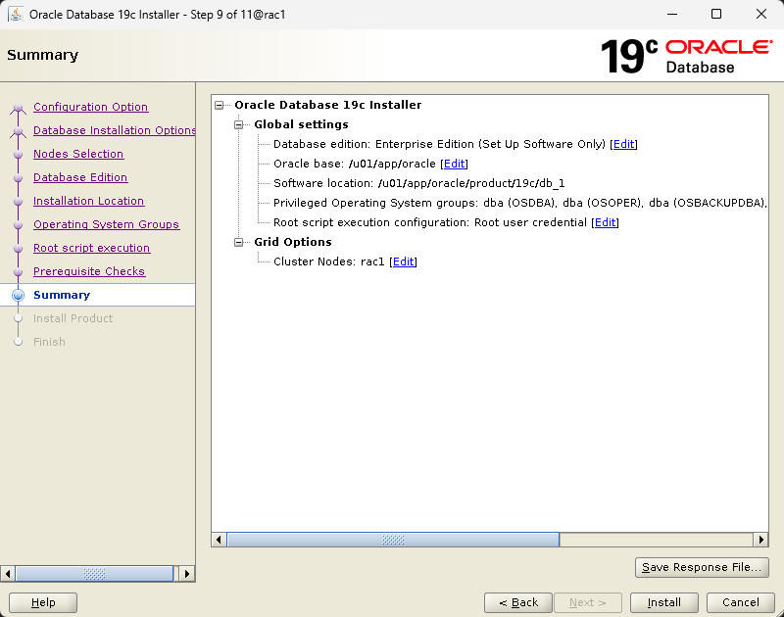Edit the Cluster Nodes setting
This screenshot has width=784, height=617.
403,261
